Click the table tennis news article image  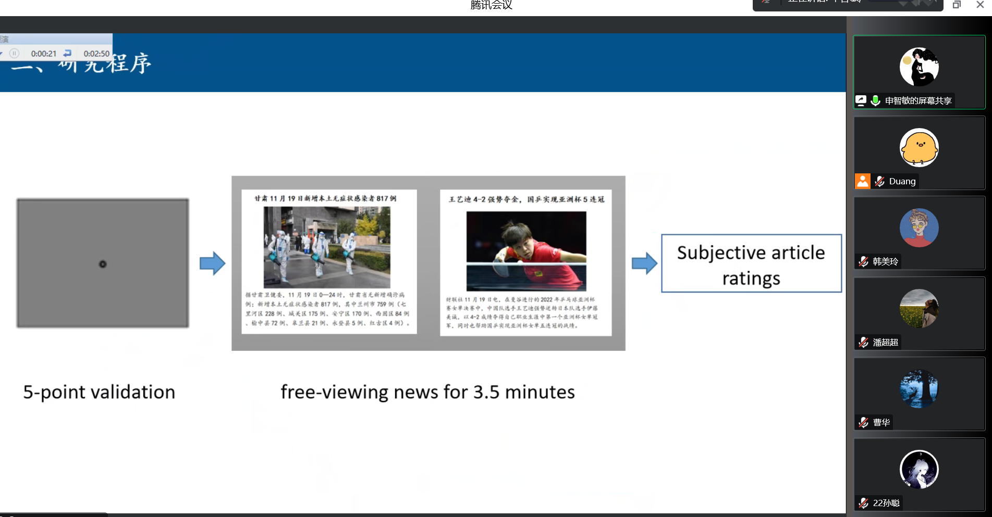(x=526, y=251)
